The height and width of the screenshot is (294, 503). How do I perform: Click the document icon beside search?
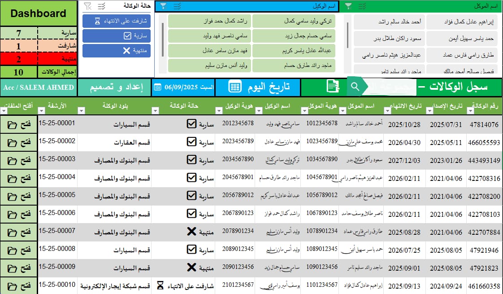[x=333, y=87]
